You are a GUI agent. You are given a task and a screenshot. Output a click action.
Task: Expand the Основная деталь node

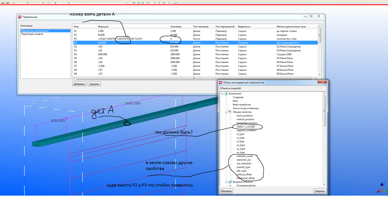230,185
